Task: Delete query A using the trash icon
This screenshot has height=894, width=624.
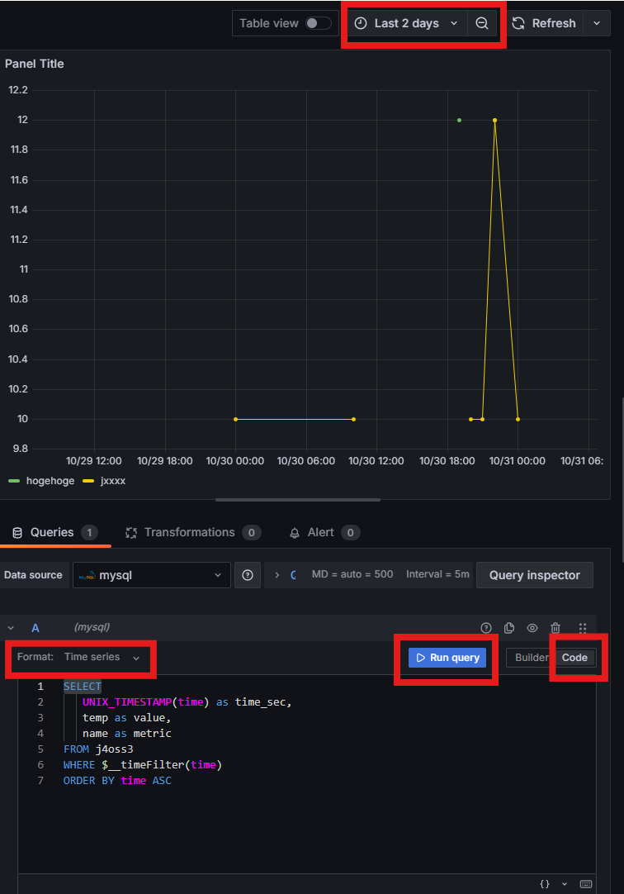Action: [x=556, y=628]
